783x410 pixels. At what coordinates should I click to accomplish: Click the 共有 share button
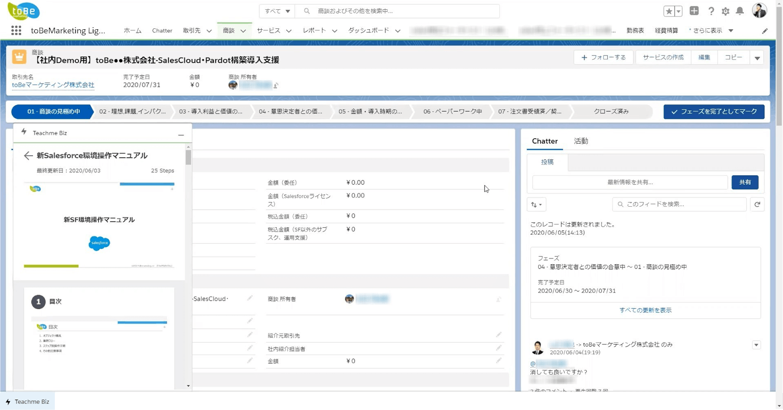click(x=745, y=182)
